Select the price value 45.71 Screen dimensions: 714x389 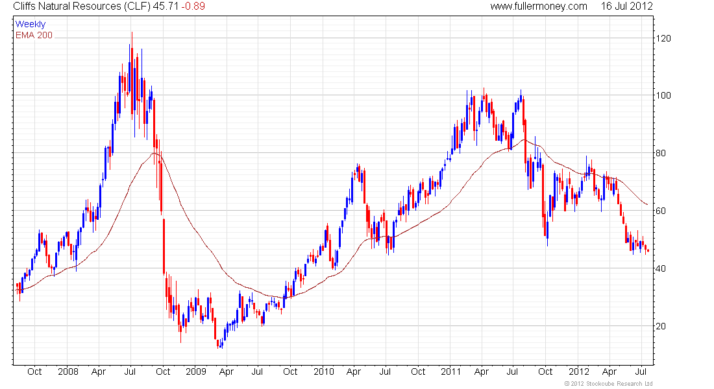coord(166,6)
